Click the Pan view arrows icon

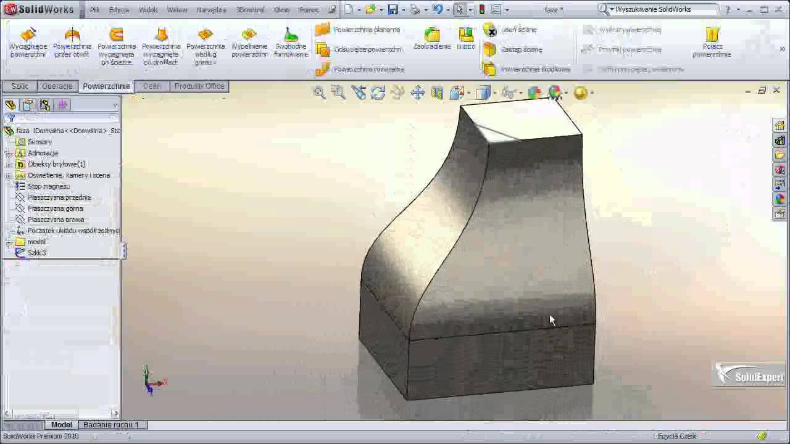pos(417,92)
